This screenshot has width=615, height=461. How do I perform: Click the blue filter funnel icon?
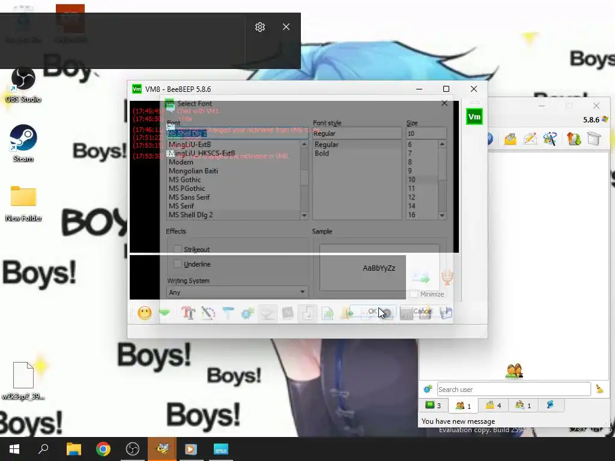click(x=228, y=313)
